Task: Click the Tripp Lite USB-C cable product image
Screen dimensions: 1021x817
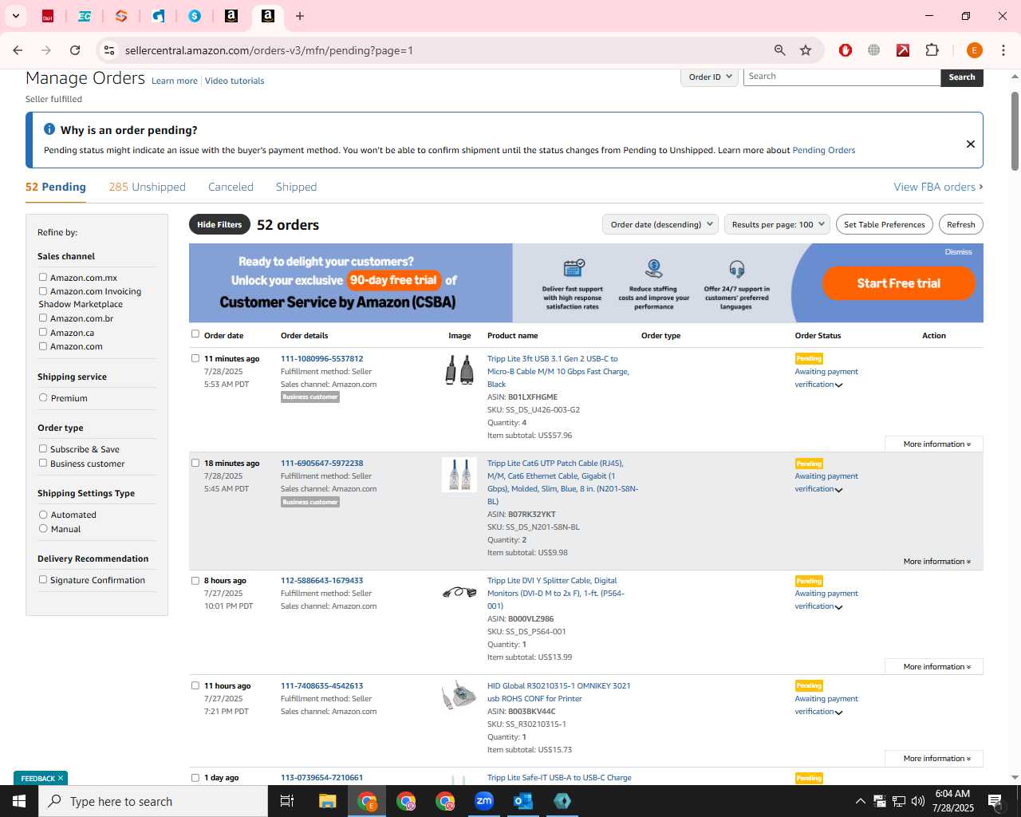Action: click(x=459, y=370)
